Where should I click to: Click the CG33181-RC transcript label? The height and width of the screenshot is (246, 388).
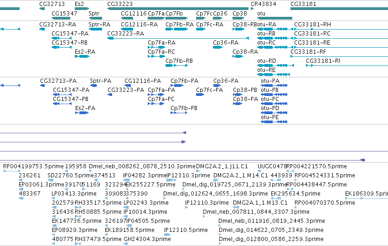coord(312,34)
